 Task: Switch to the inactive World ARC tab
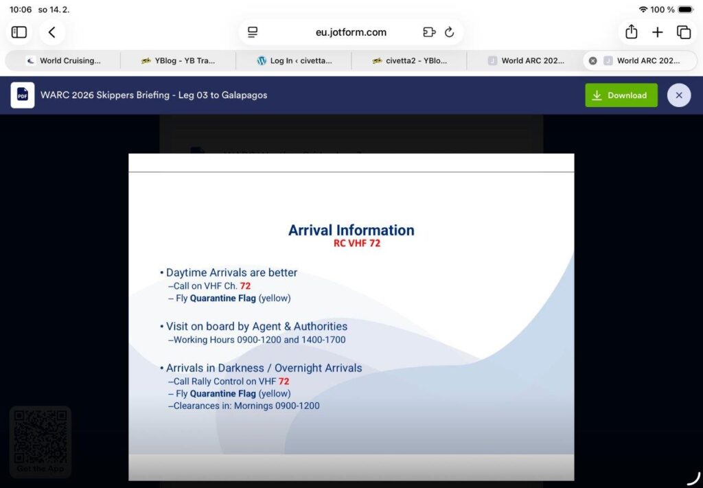click(x=525, y=60)
